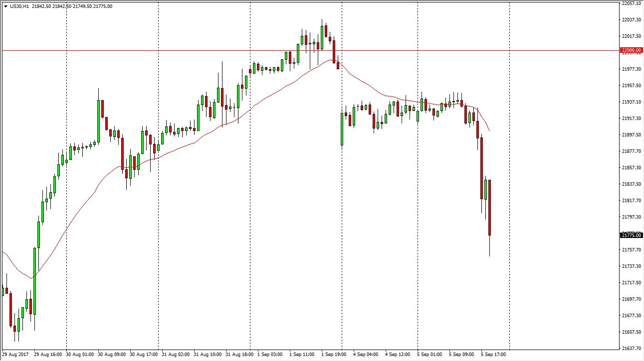Click the 21957.50 label on price axis
The width and height of the screenshot is (644, 361).
point(631,86)
